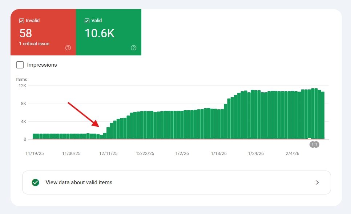
Task: Click the last green bar in the chart
Action: (x=323, y=115)
